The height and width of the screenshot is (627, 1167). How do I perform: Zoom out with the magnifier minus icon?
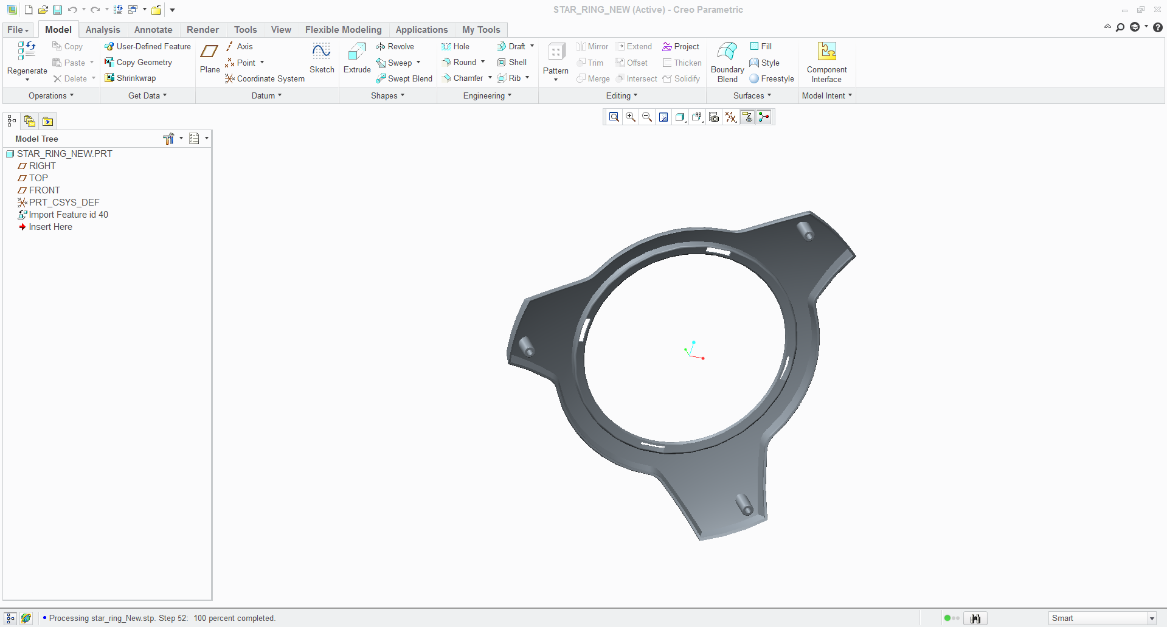(x=647, y=117)
